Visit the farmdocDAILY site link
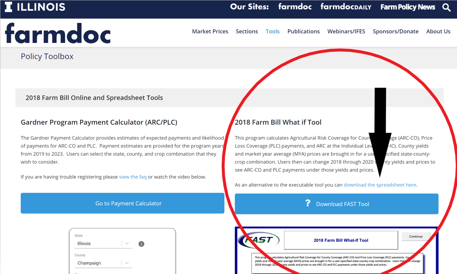457x274 pixels. (346, 7)
